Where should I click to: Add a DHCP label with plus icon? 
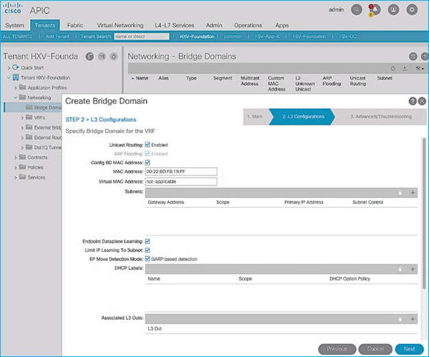[x=413, y=269]
